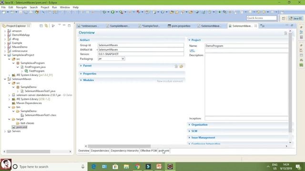
Task: Click the Version field 0.0.1-SNAPSHOT
Action: [x=141, y=54]
